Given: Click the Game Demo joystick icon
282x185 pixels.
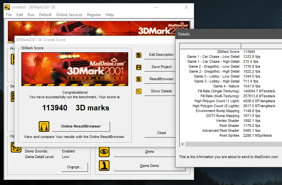Looking at the screenshot, I should coord(104,166).
